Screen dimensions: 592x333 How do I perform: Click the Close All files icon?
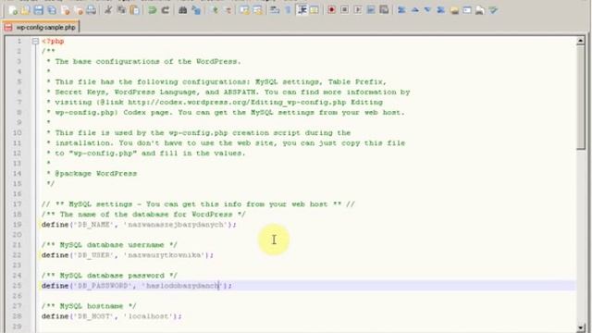coord(79,10)
